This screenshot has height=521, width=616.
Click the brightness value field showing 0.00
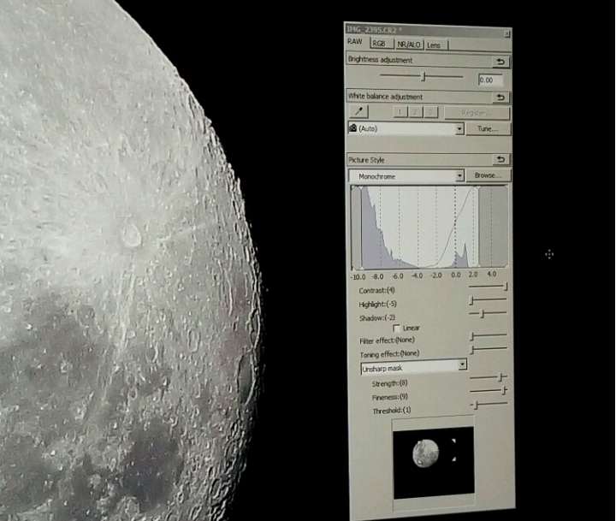pyautogui.click(x=490, y=80)
